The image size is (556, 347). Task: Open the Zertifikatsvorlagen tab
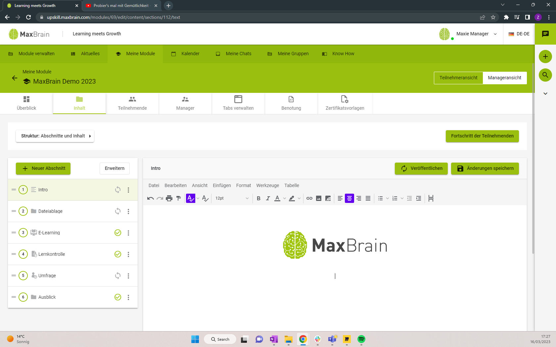[x=345, y=103]
